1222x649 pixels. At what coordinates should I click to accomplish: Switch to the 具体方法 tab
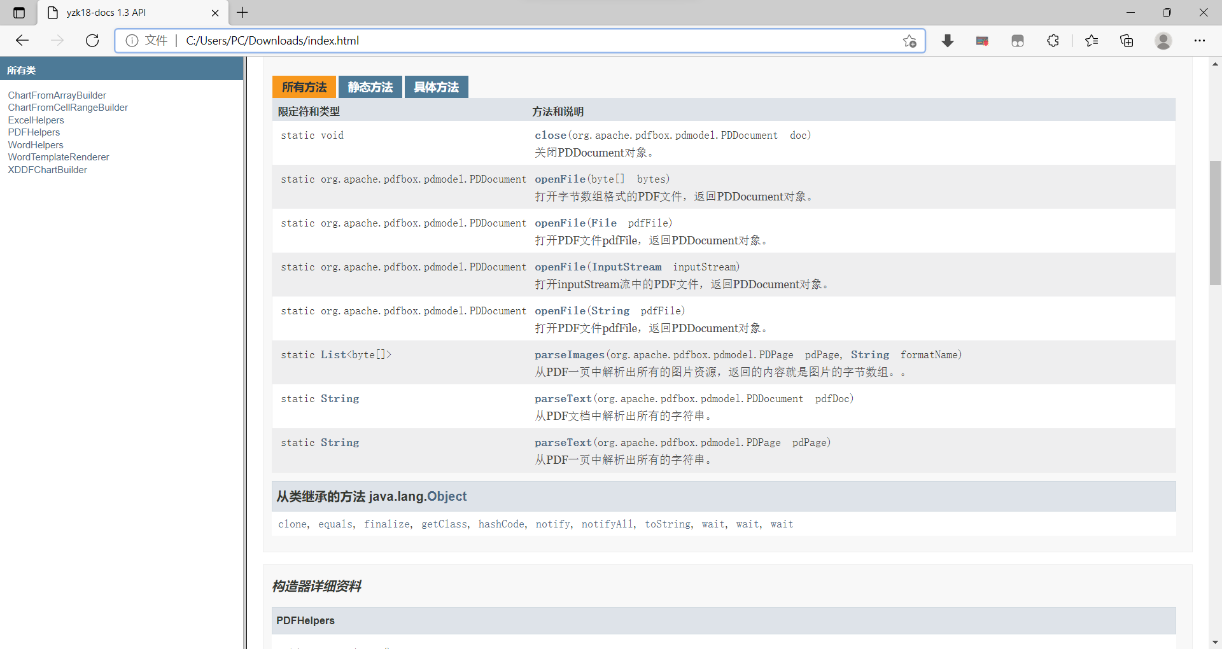pos(436,87)
